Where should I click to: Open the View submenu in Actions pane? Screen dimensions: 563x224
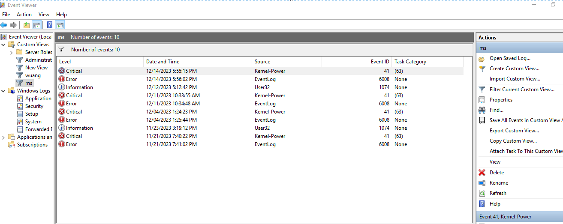(x=495, y=162)
